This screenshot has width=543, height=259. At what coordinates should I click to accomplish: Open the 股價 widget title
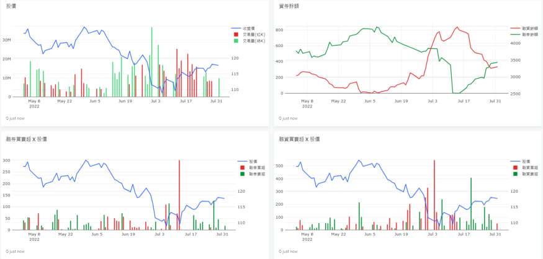click(x=12, y=6)
